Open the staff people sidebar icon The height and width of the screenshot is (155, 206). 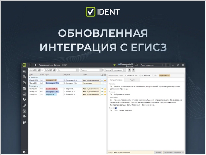click(x=24, y=100)
